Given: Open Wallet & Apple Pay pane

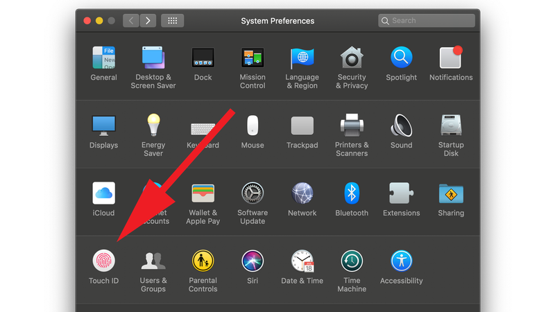Looking at the screenshot, I should point(203,193).
